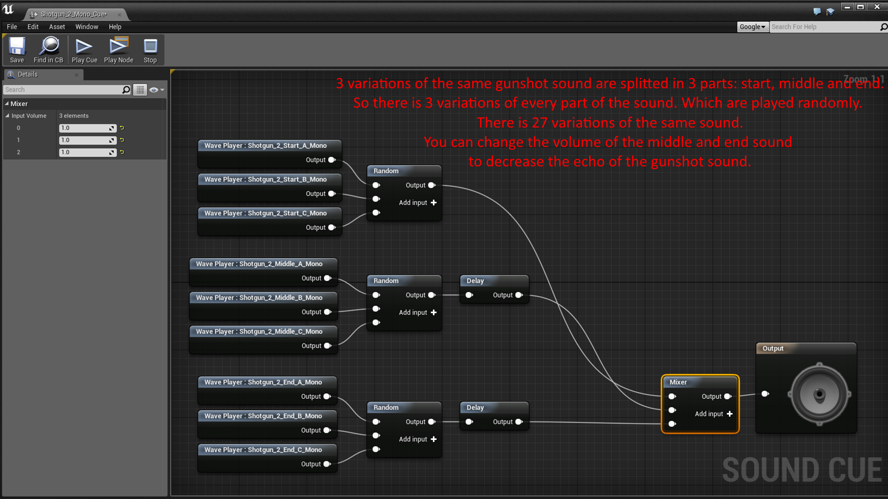888x499 pixels.
Task: Click Google search dropdown in toolbar
Action: point(752,26)
